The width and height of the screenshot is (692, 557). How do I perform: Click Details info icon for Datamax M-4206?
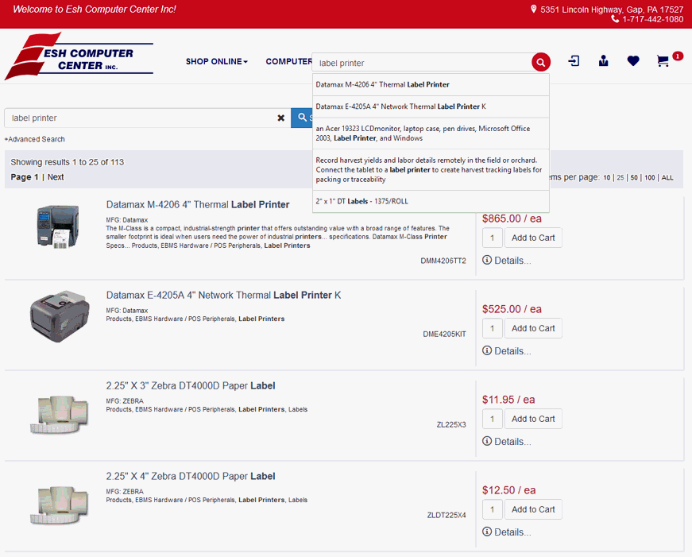point(487,261)
